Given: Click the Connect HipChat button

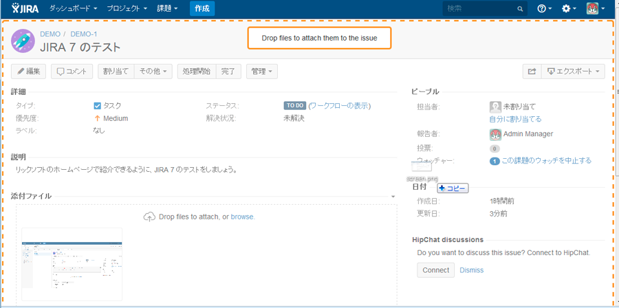Looking at the screenshot, I should coord(436,270).
